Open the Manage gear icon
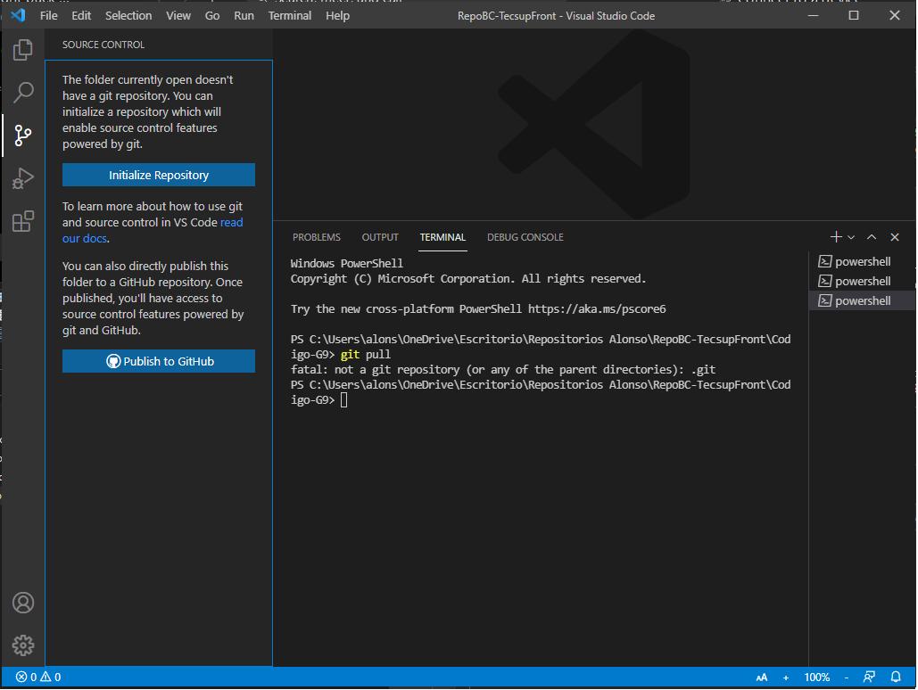Viewport: 918px width, 690px height. click(22, 645)
